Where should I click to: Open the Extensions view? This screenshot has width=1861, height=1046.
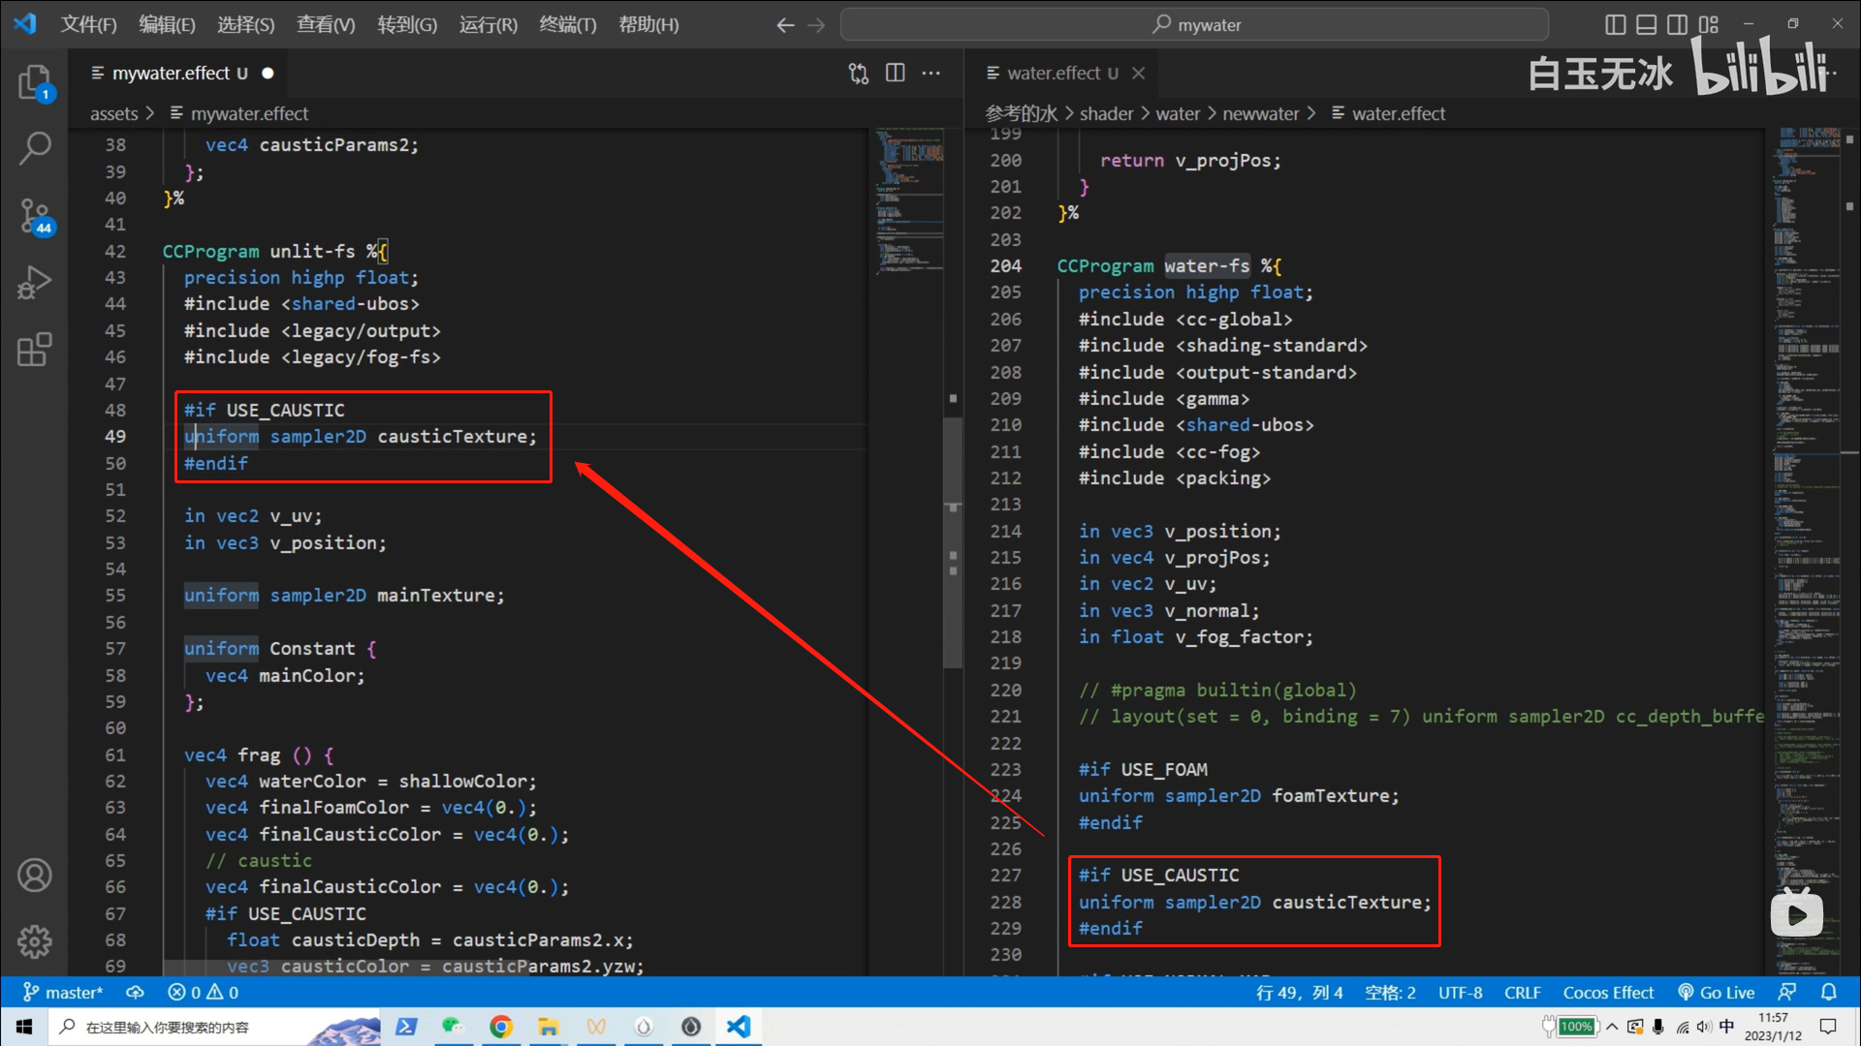coord(35,350)
